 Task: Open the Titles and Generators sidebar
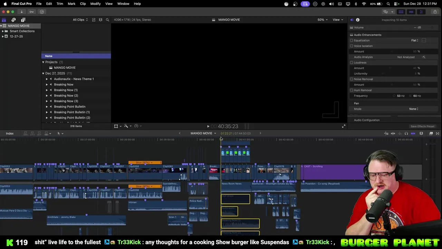click(x=23, y=20)
